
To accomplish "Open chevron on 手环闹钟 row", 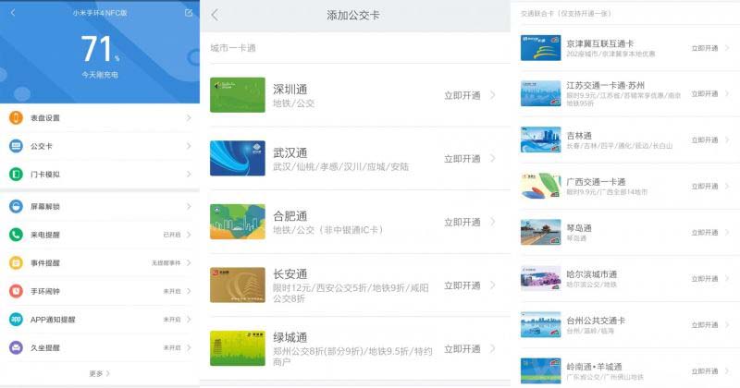I will [x=189, y=291].
